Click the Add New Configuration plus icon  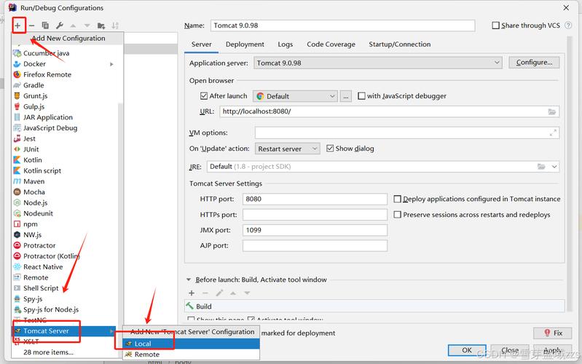pyautogui.click(x=17, y=25)
